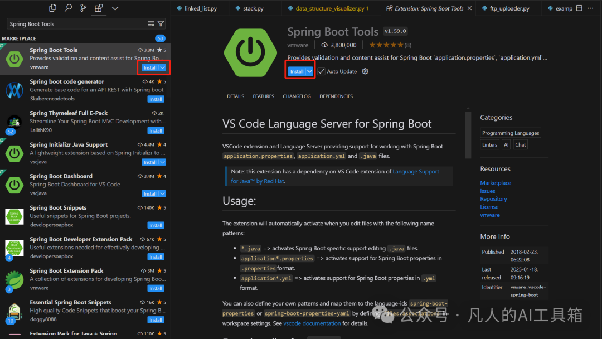Viewport: 602px width, 339px height.
Task: Click the details pane vertical scrollbar
Action: tap(468, 135)
